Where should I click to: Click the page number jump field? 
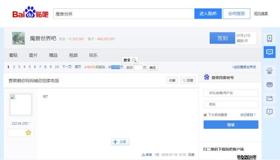point(138,67)
